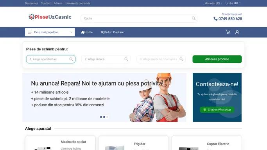Open Contact link in top bar
This screenshot has height=150, width=267.
click(46, 3)
